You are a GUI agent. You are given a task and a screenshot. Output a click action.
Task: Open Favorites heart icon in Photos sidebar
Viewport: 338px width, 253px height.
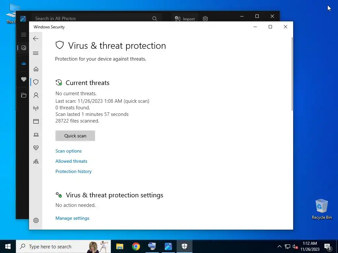coord(24,79)
